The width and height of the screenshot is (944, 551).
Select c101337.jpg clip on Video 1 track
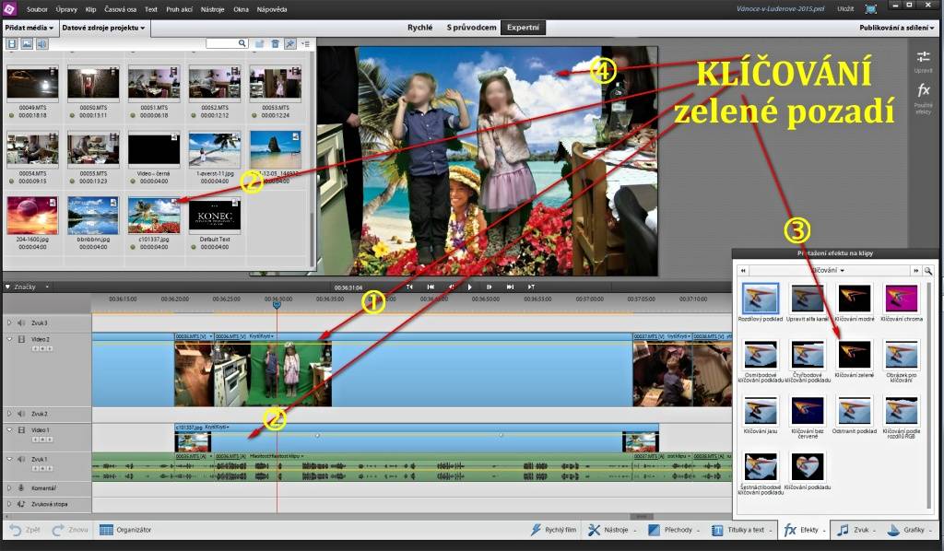pos(417,438)
